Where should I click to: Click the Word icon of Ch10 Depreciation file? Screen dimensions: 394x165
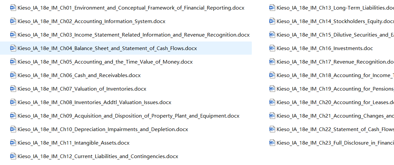click(13, 129)
